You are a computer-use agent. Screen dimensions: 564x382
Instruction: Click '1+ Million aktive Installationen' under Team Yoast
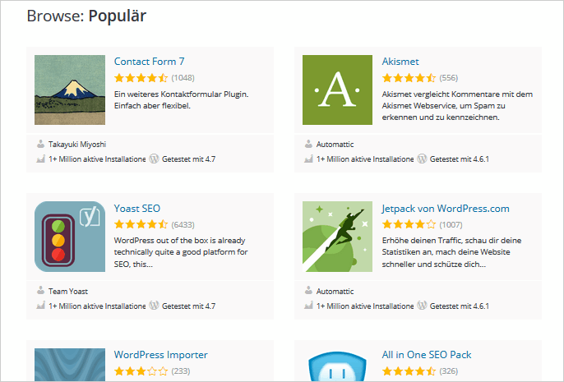97,306
